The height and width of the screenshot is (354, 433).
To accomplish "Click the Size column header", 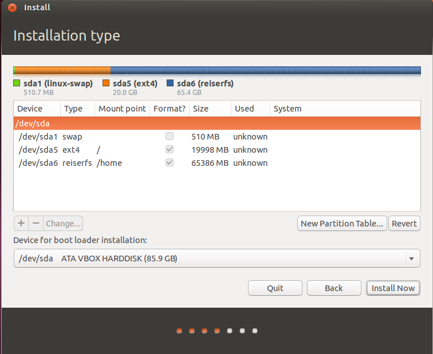I will coord(210,109).
